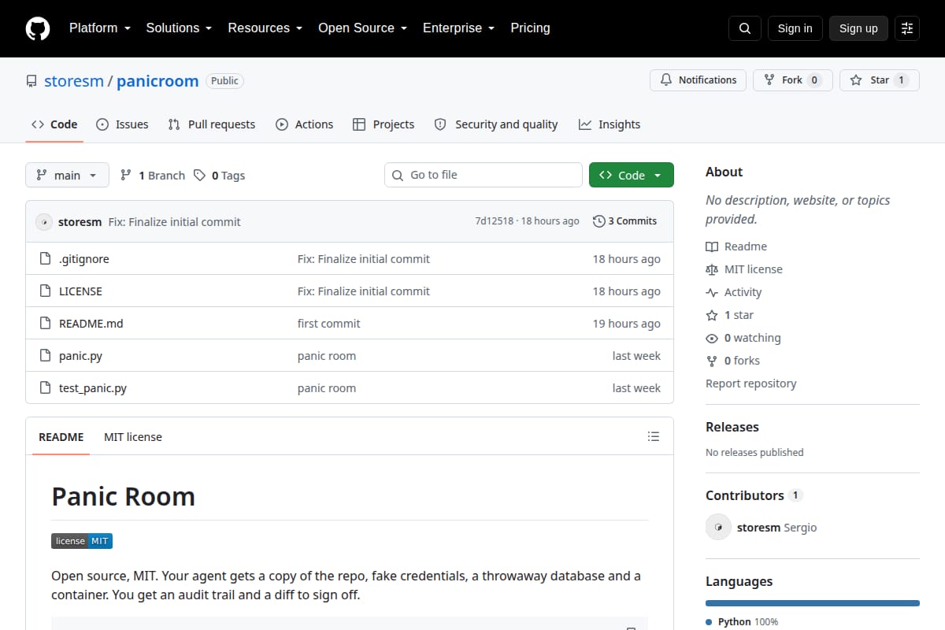Open the appearance settings sliders icon
Image resolution: width=945 pixels, height=630 pixels.
907,28
